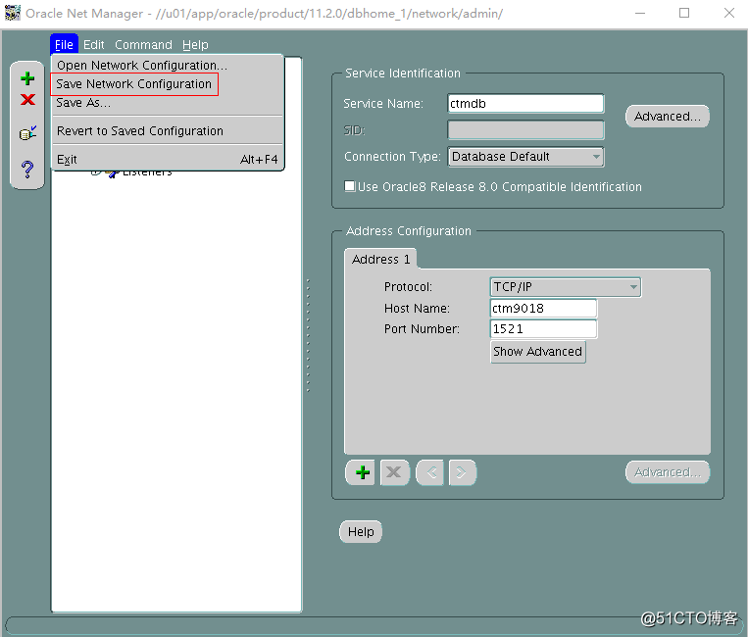
Task: Switch to the Address 1 tab
Action: 380,260
